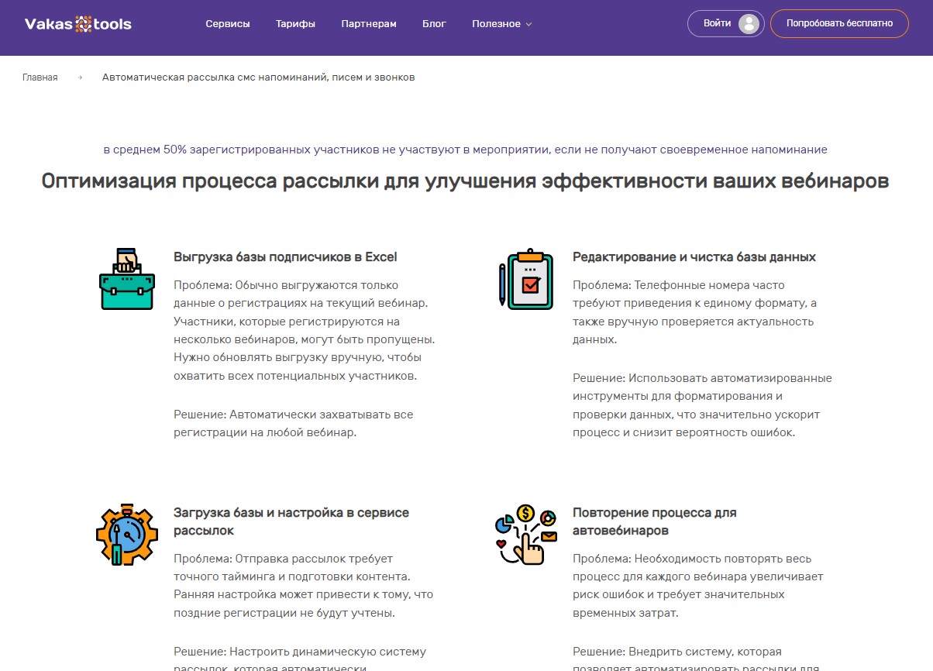The image size is (933, 671).
Task: Click the hand pointer marketing icon
Action: coord(525,535)
